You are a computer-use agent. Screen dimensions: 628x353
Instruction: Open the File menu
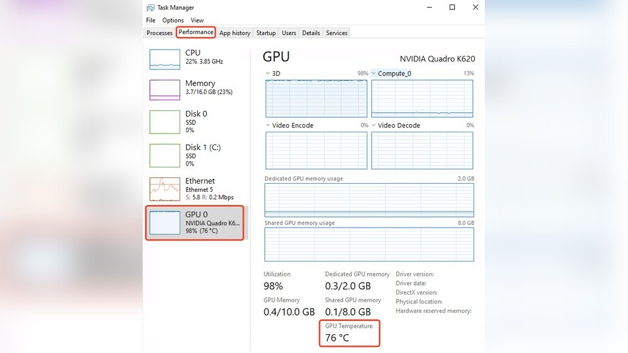(151, 20)
